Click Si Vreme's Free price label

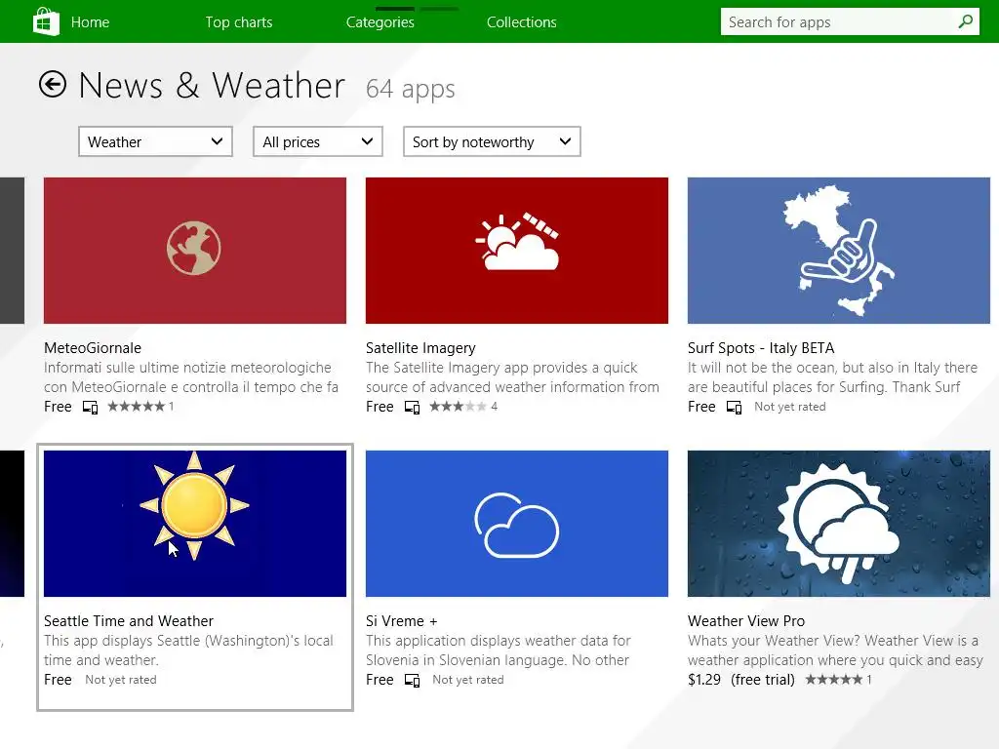point(380,680)
